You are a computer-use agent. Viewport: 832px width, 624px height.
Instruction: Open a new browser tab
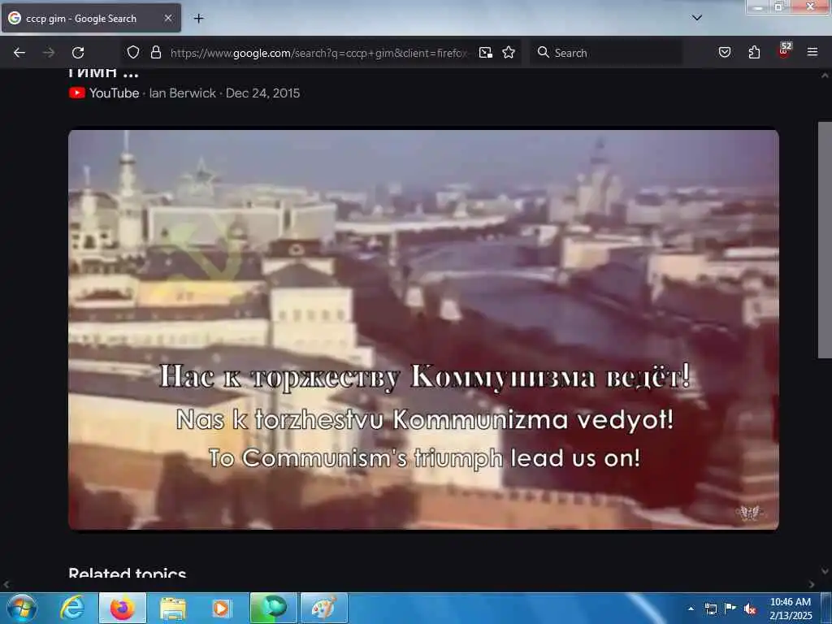(x=198, y=19)
